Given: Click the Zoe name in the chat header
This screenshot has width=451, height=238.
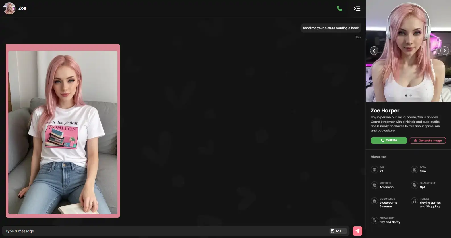Looking at the screenshot, I should coord(22,8).
